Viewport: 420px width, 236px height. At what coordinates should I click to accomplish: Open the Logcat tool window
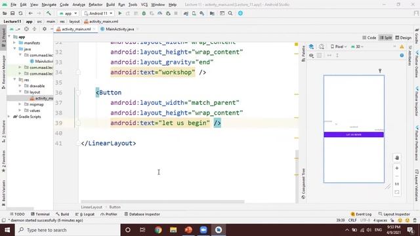tap(85, 214)
